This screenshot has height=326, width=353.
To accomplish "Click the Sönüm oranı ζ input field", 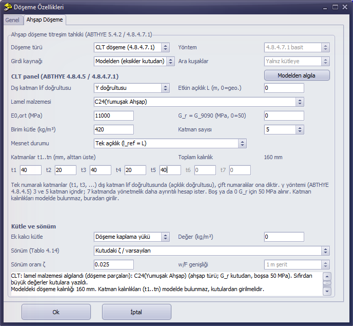I will coord(114,264).
